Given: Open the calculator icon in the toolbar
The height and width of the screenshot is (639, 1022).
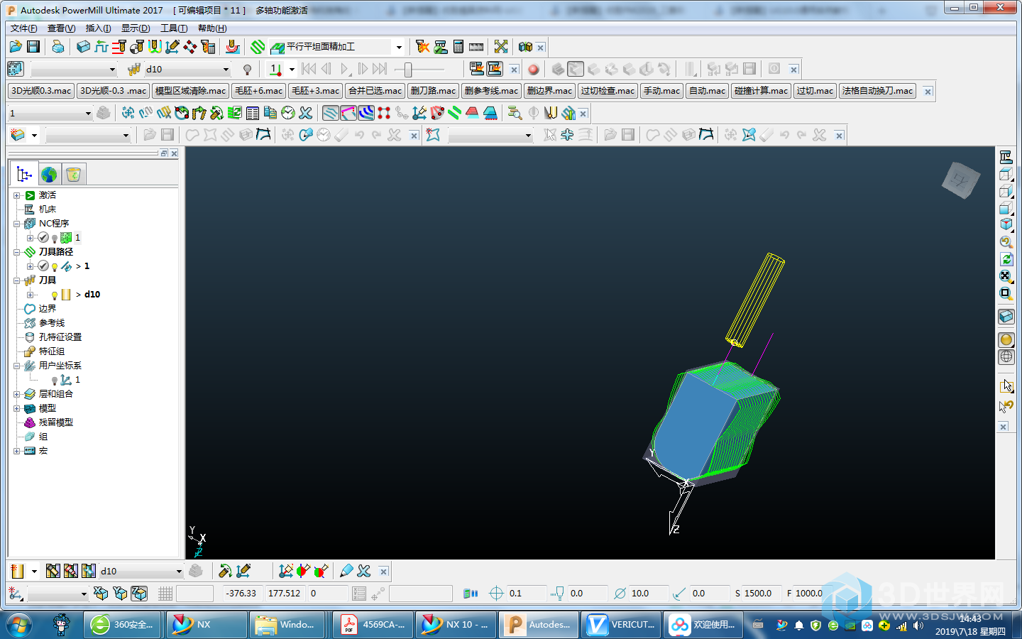Looking at the screenshot, I should [x=458, y=47].
